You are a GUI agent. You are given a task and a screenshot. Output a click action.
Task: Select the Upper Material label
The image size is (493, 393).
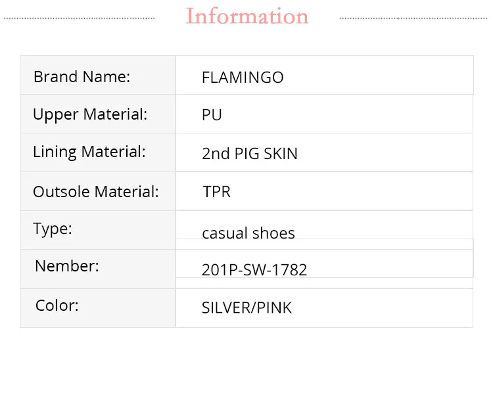(90, 114)
